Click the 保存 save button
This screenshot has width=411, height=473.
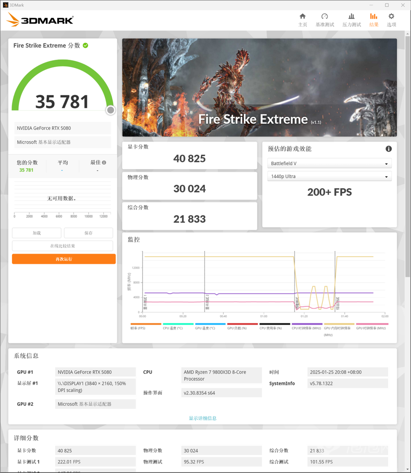click(x=88, y=233)
